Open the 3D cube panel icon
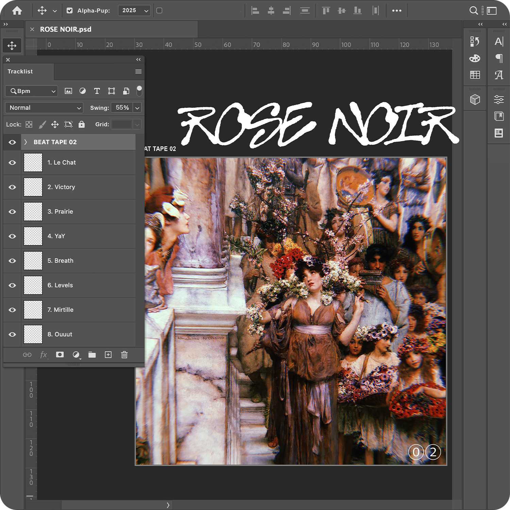 [x=475, y=99]
